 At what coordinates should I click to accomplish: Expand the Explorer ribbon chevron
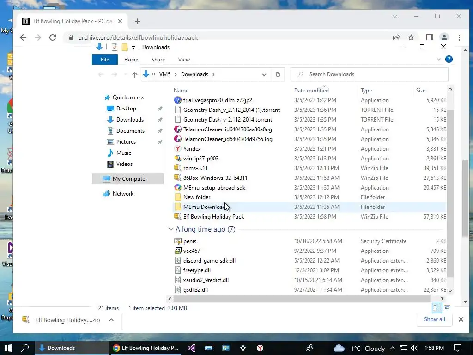pyautogui.click(x=439, y=60)
